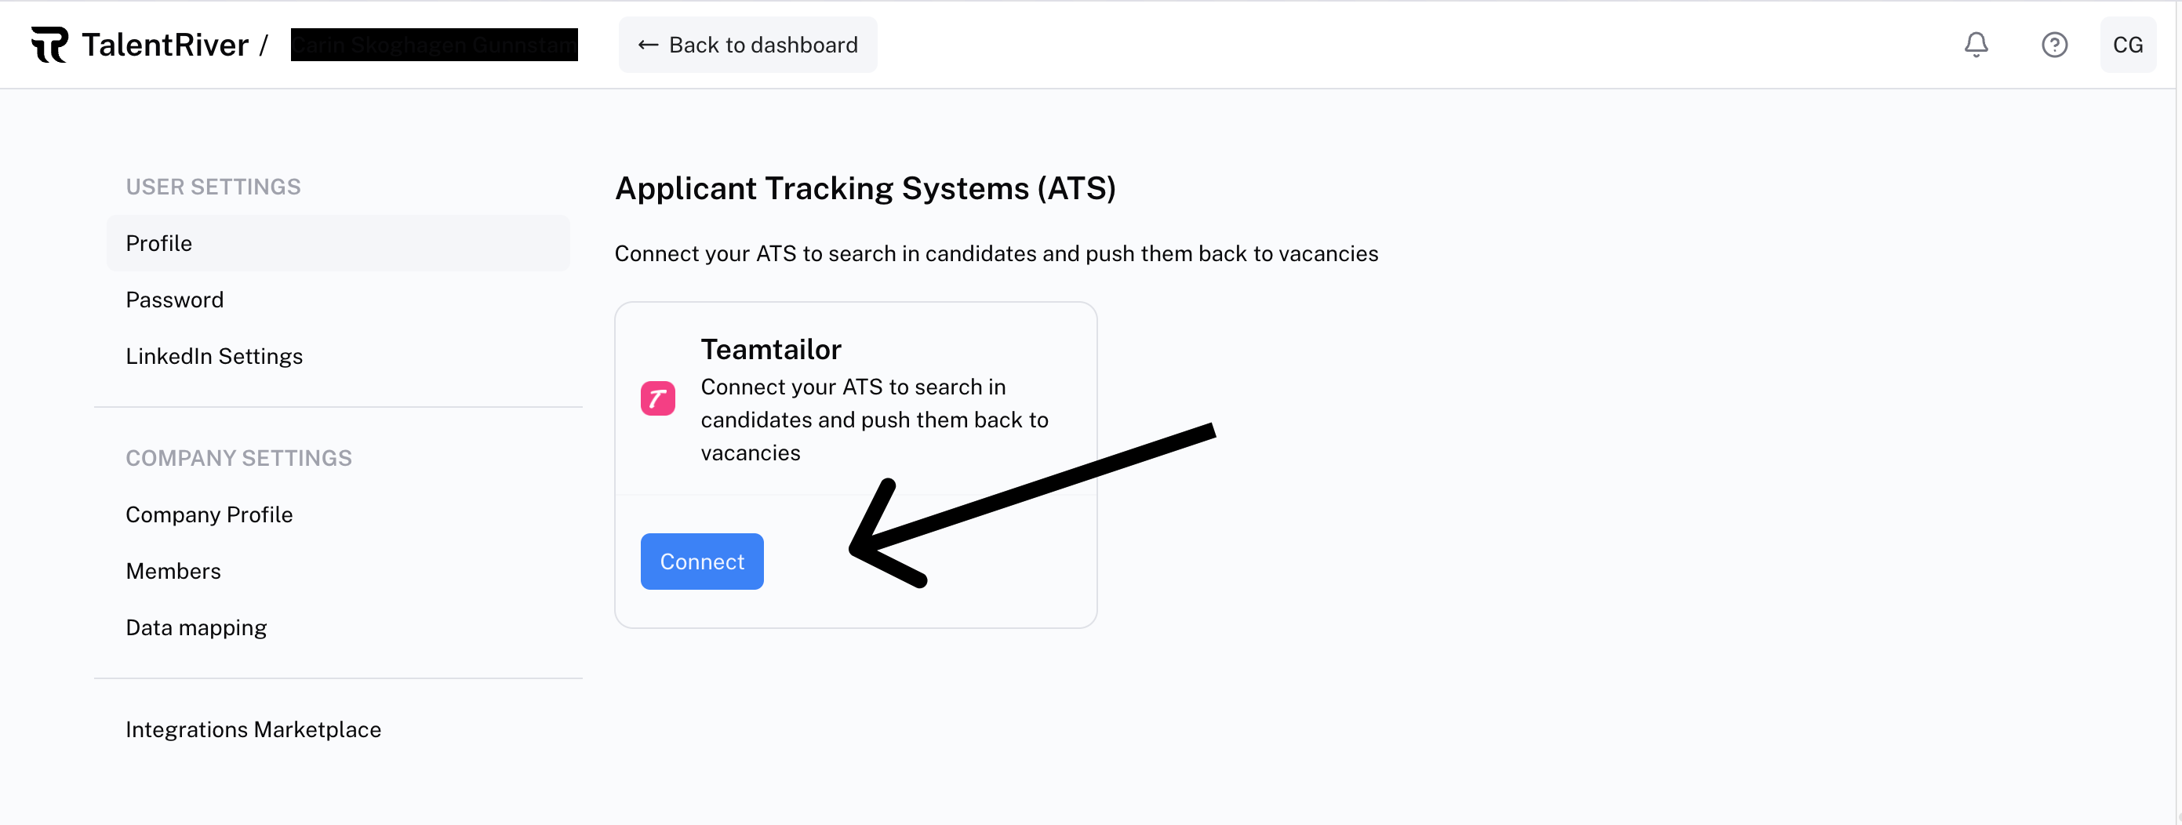The height and width of the screenshot is (825, 2182).
Task: Click the TalentRiver logo icon
Action: tap(49, 45)
